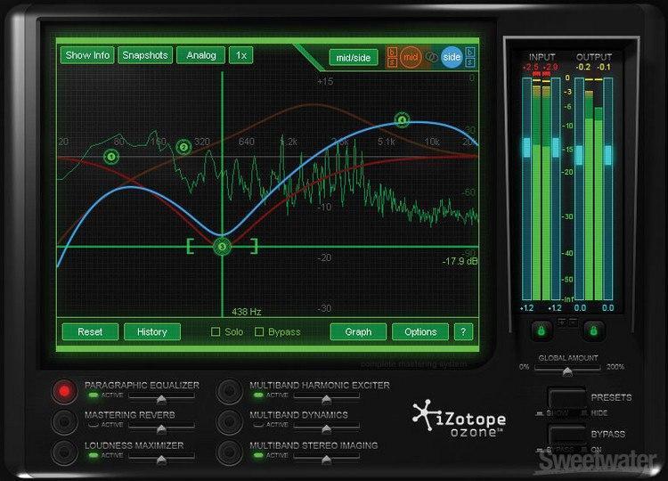Open the Loudness Maximizer module with its round button
Screen dimensions: 668x481
(x=64, y=452)
